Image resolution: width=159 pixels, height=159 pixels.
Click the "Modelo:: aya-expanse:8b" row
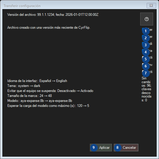point(40,101)
